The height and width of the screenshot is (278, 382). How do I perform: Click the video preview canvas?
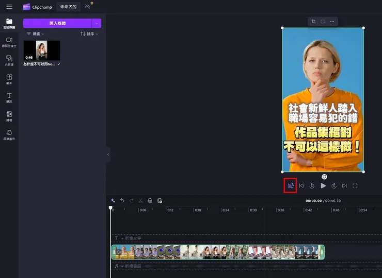point(323,100)
